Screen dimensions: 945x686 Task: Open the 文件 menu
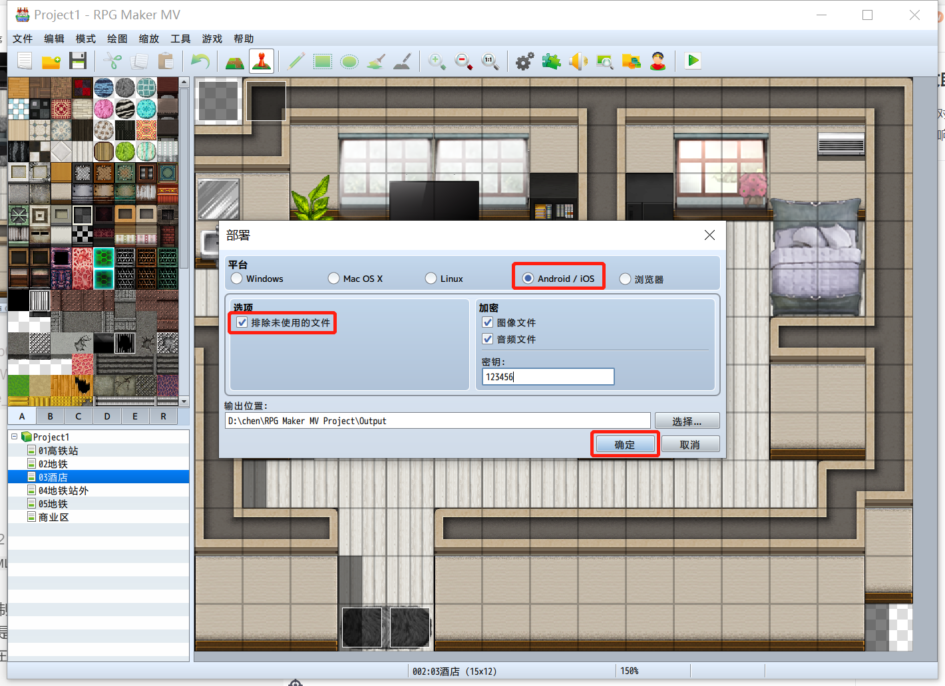[x=22, y=38]
